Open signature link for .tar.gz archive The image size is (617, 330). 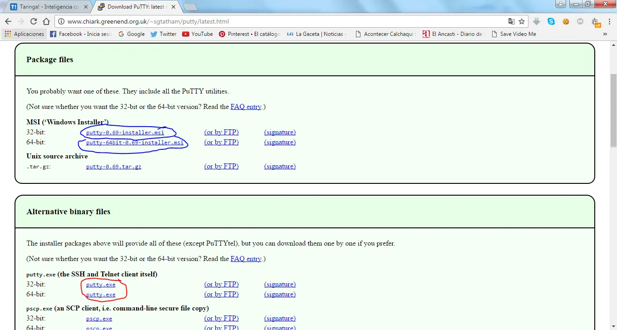coord(280,166)
